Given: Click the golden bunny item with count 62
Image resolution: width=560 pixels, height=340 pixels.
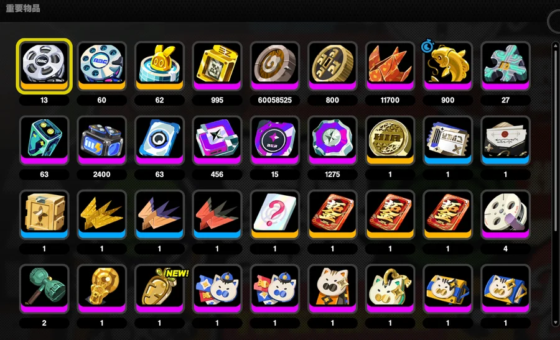Looking at the screenshot, I should [159, 66].
